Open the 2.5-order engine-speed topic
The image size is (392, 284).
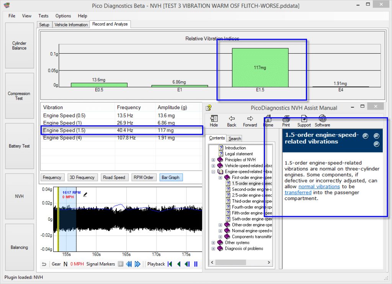(252, 195)
